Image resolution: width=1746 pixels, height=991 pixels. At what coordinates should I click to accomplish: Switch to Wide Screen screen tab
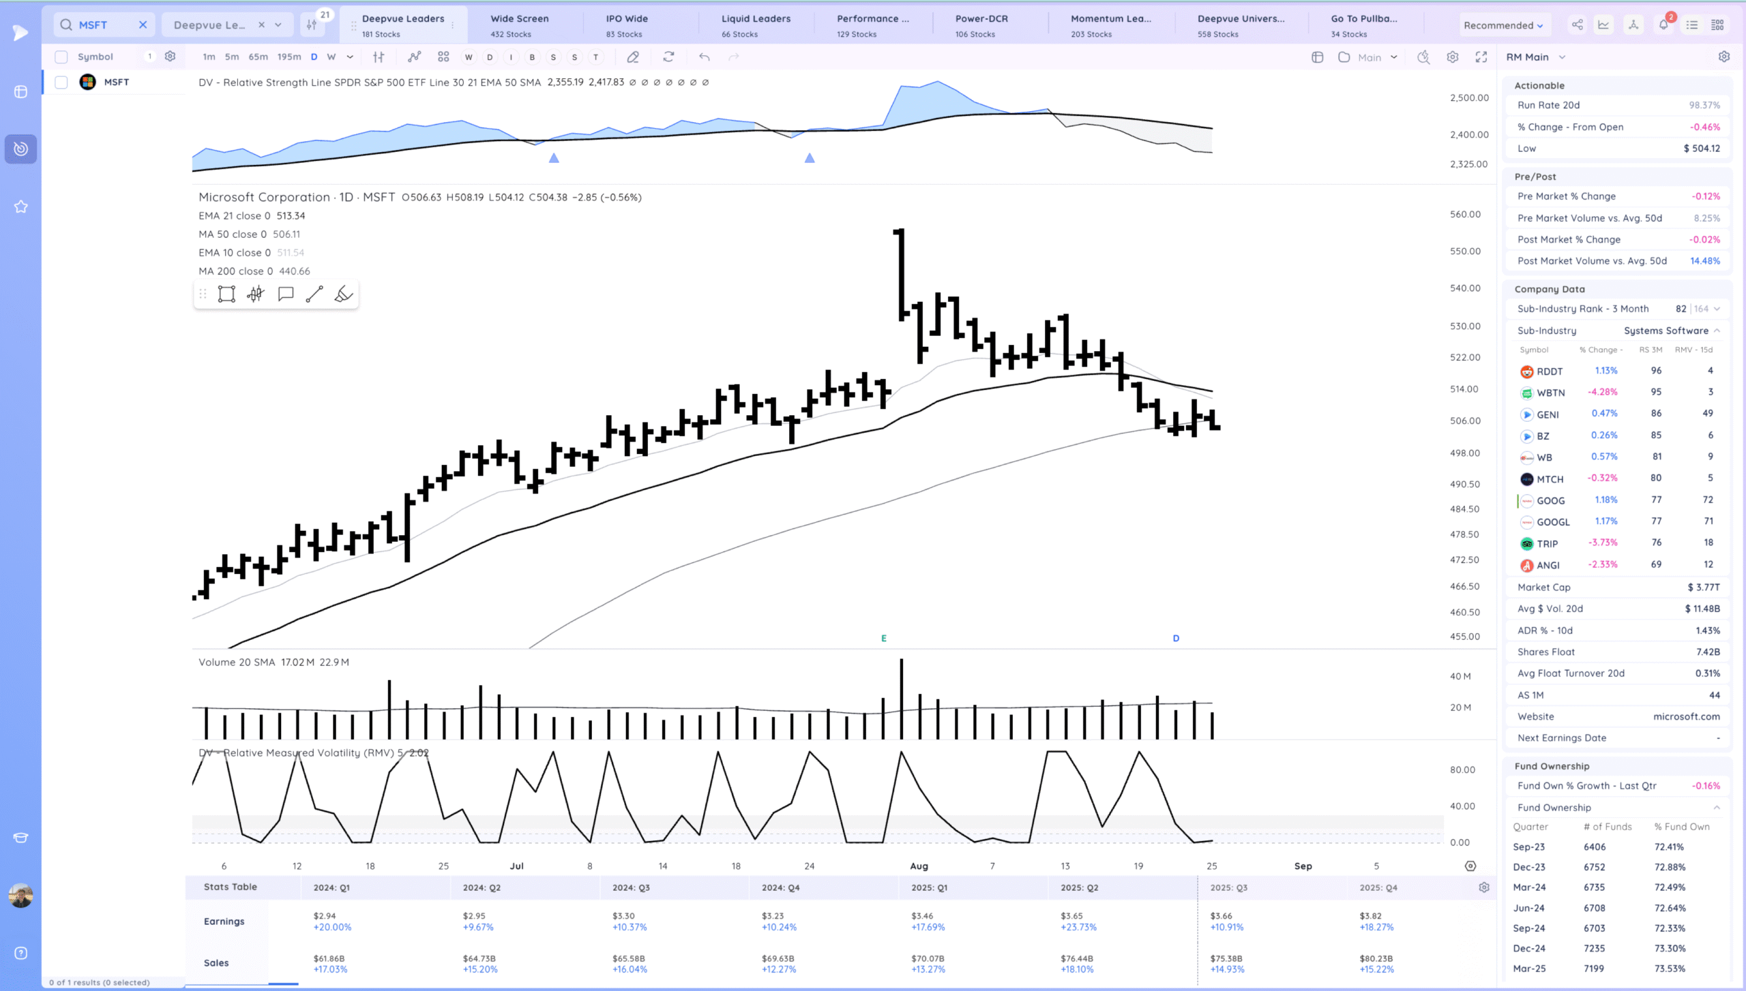pos(520,25)
